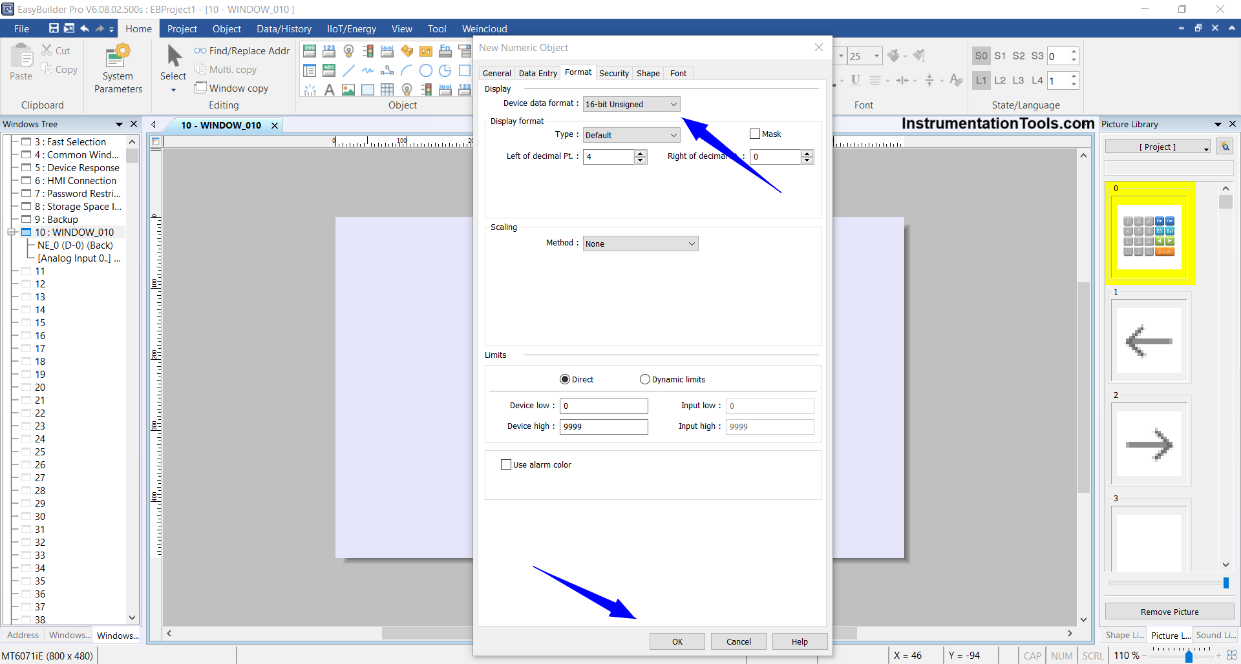This screenshot has width=1241, height=664.
Task: Insert a Picture object from toolbar
Action: 348,90
